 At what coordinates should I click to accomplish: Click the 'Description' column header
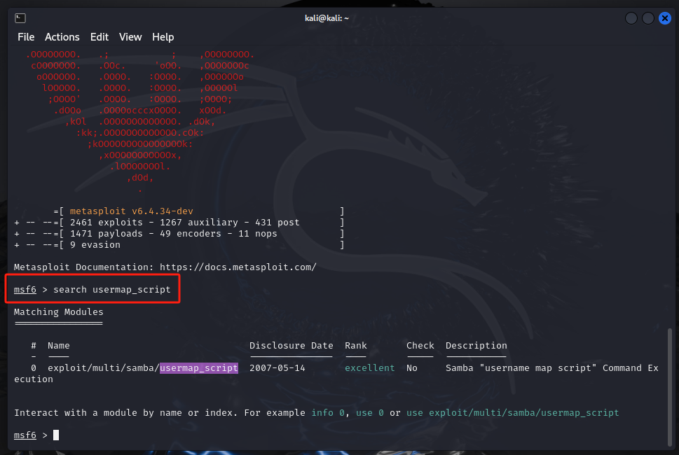click(x=476, y=346)
